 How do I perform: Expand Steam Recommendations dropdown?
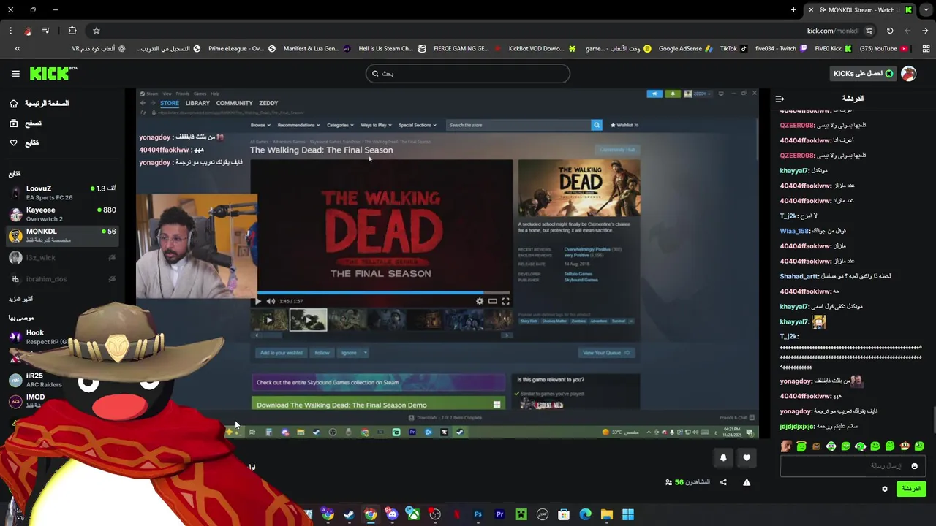coord(298,125)
